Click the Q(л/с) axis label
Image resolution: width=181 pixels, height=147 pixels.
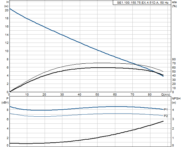[x=166, y=95]
